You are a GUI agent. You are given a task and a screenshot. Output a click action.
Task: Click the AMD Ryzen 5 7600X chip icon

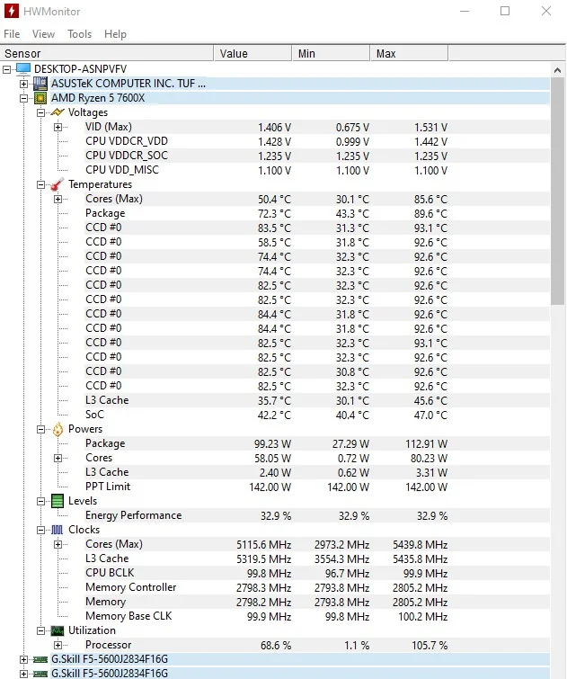[x=40, y=98]
